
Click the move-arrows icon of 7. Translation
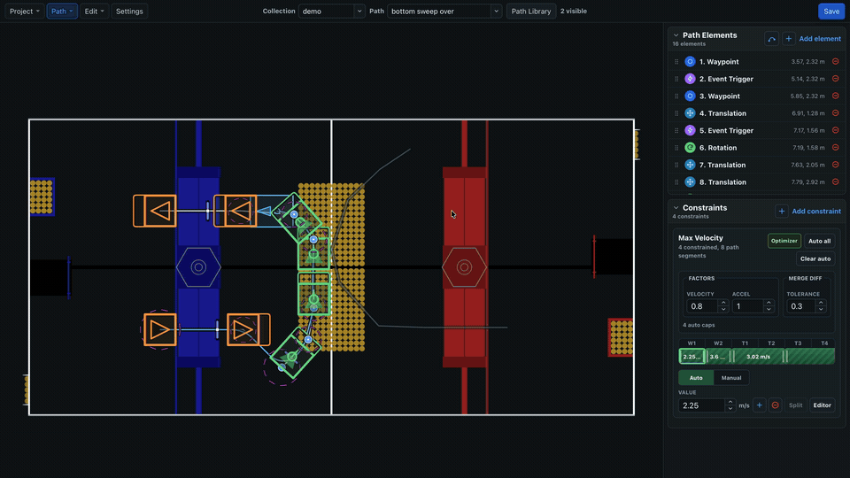click(690, 165)
